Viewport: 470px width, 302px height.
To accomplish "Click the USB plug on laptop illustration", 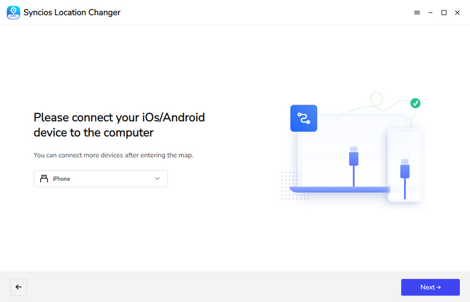I will pos(354,157).
